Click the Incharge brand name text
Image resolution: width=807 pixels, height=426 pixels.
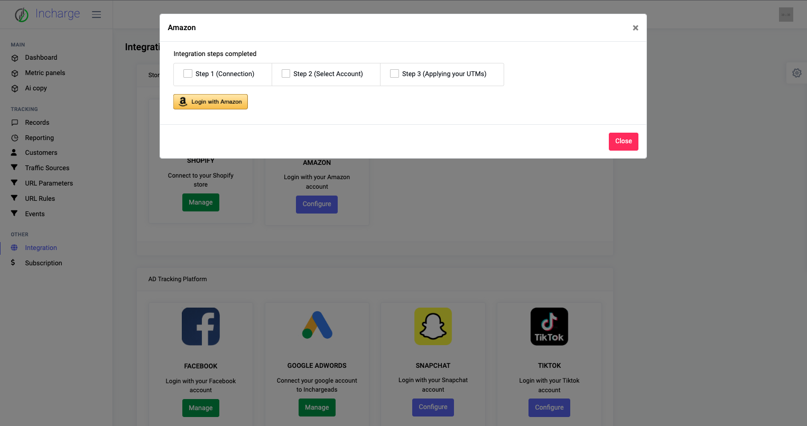(x=58, y=14)
